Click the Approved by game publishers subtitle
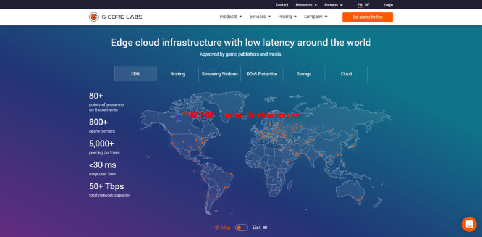 [x=241, y=54]
